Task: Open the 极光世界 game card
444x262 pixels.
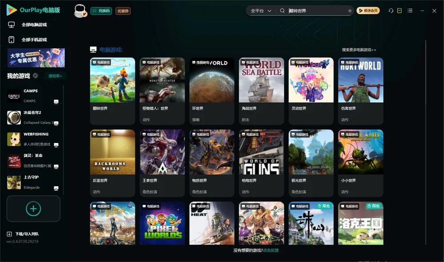Action: pos(311,163)
